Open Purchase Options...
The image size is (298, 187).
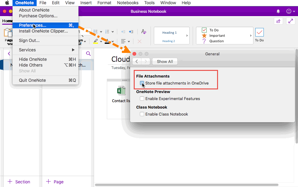tap(45, 16)
